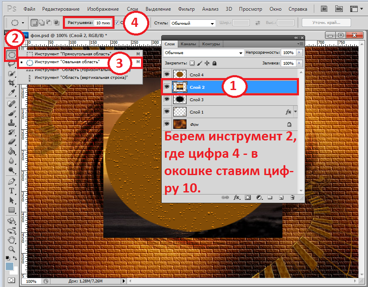This screenshot has width=368, height=287.
Task: Select the Dodge tool
Action: click(12, 170)
